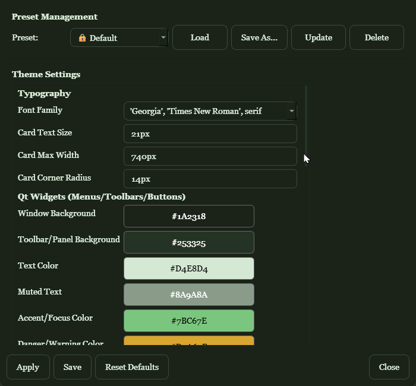Pick the Toolbar/Panel Background color #253325

click(188, 242)
